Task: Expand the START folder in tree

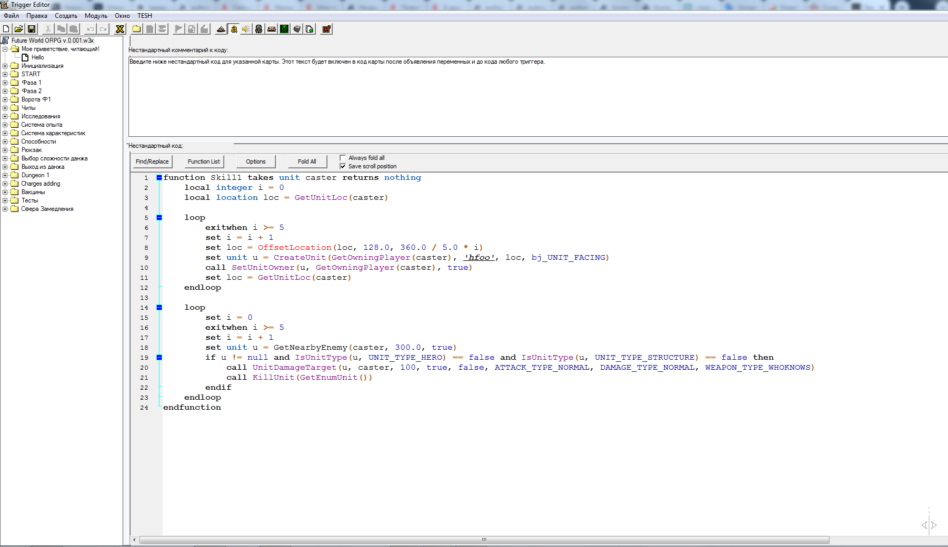Action: [x=5, y=74]
